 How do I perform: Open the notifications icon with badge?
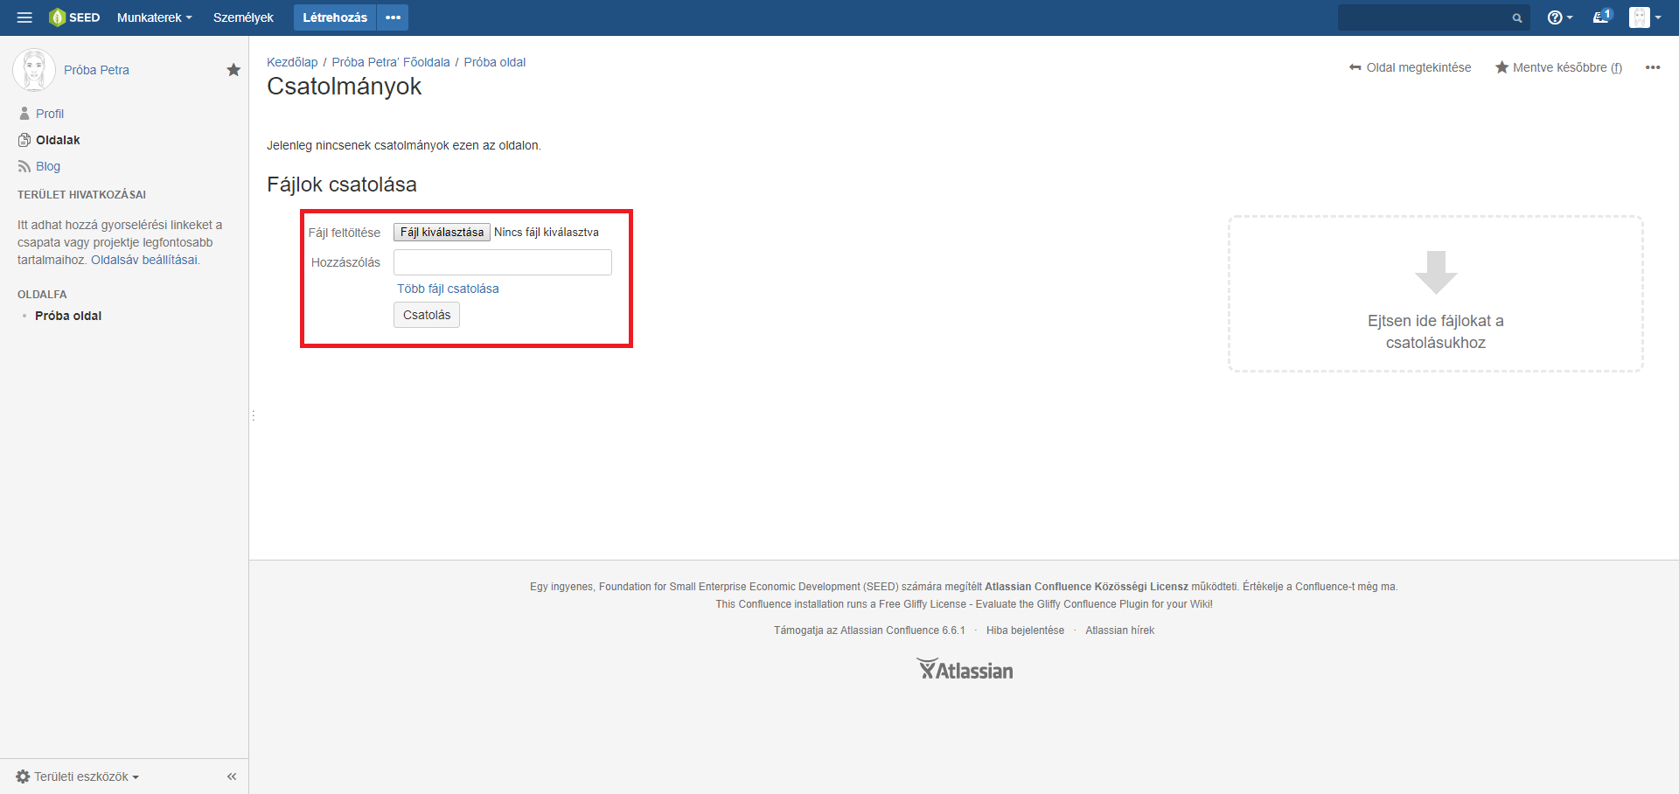(x=1601, y=17)
